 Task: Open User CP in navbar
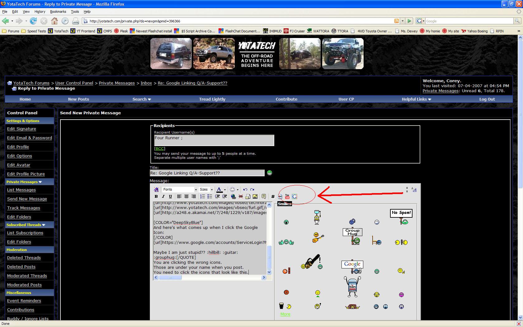[x=346, y=99]
